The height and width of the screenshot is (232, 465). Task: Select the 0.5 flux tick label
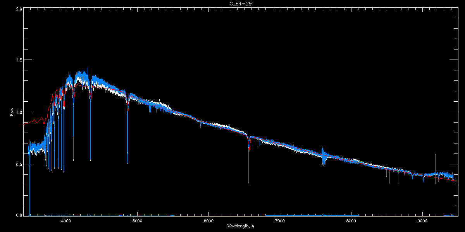18,164
